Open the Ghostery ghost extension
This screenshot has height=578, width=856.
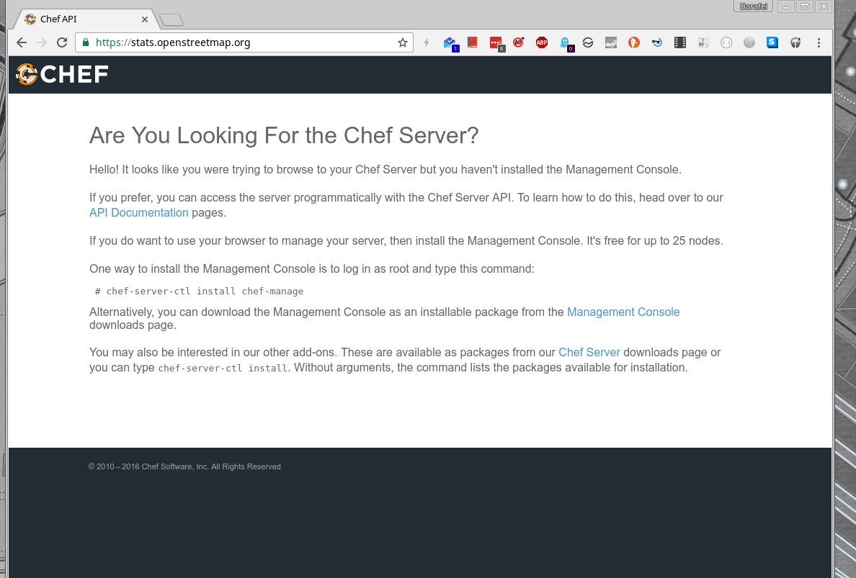click(566, 43)
